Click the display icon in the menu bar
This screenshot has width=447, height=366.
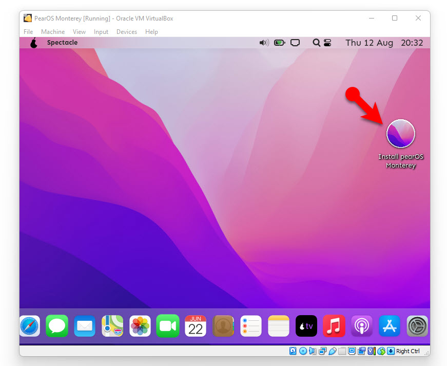(295, 43)
